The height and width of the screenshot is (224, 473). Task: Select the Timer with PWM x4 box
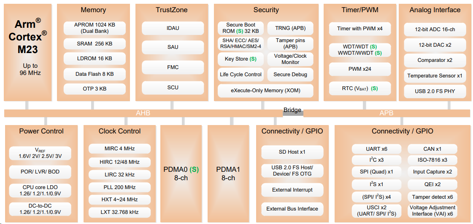(360, 29)
